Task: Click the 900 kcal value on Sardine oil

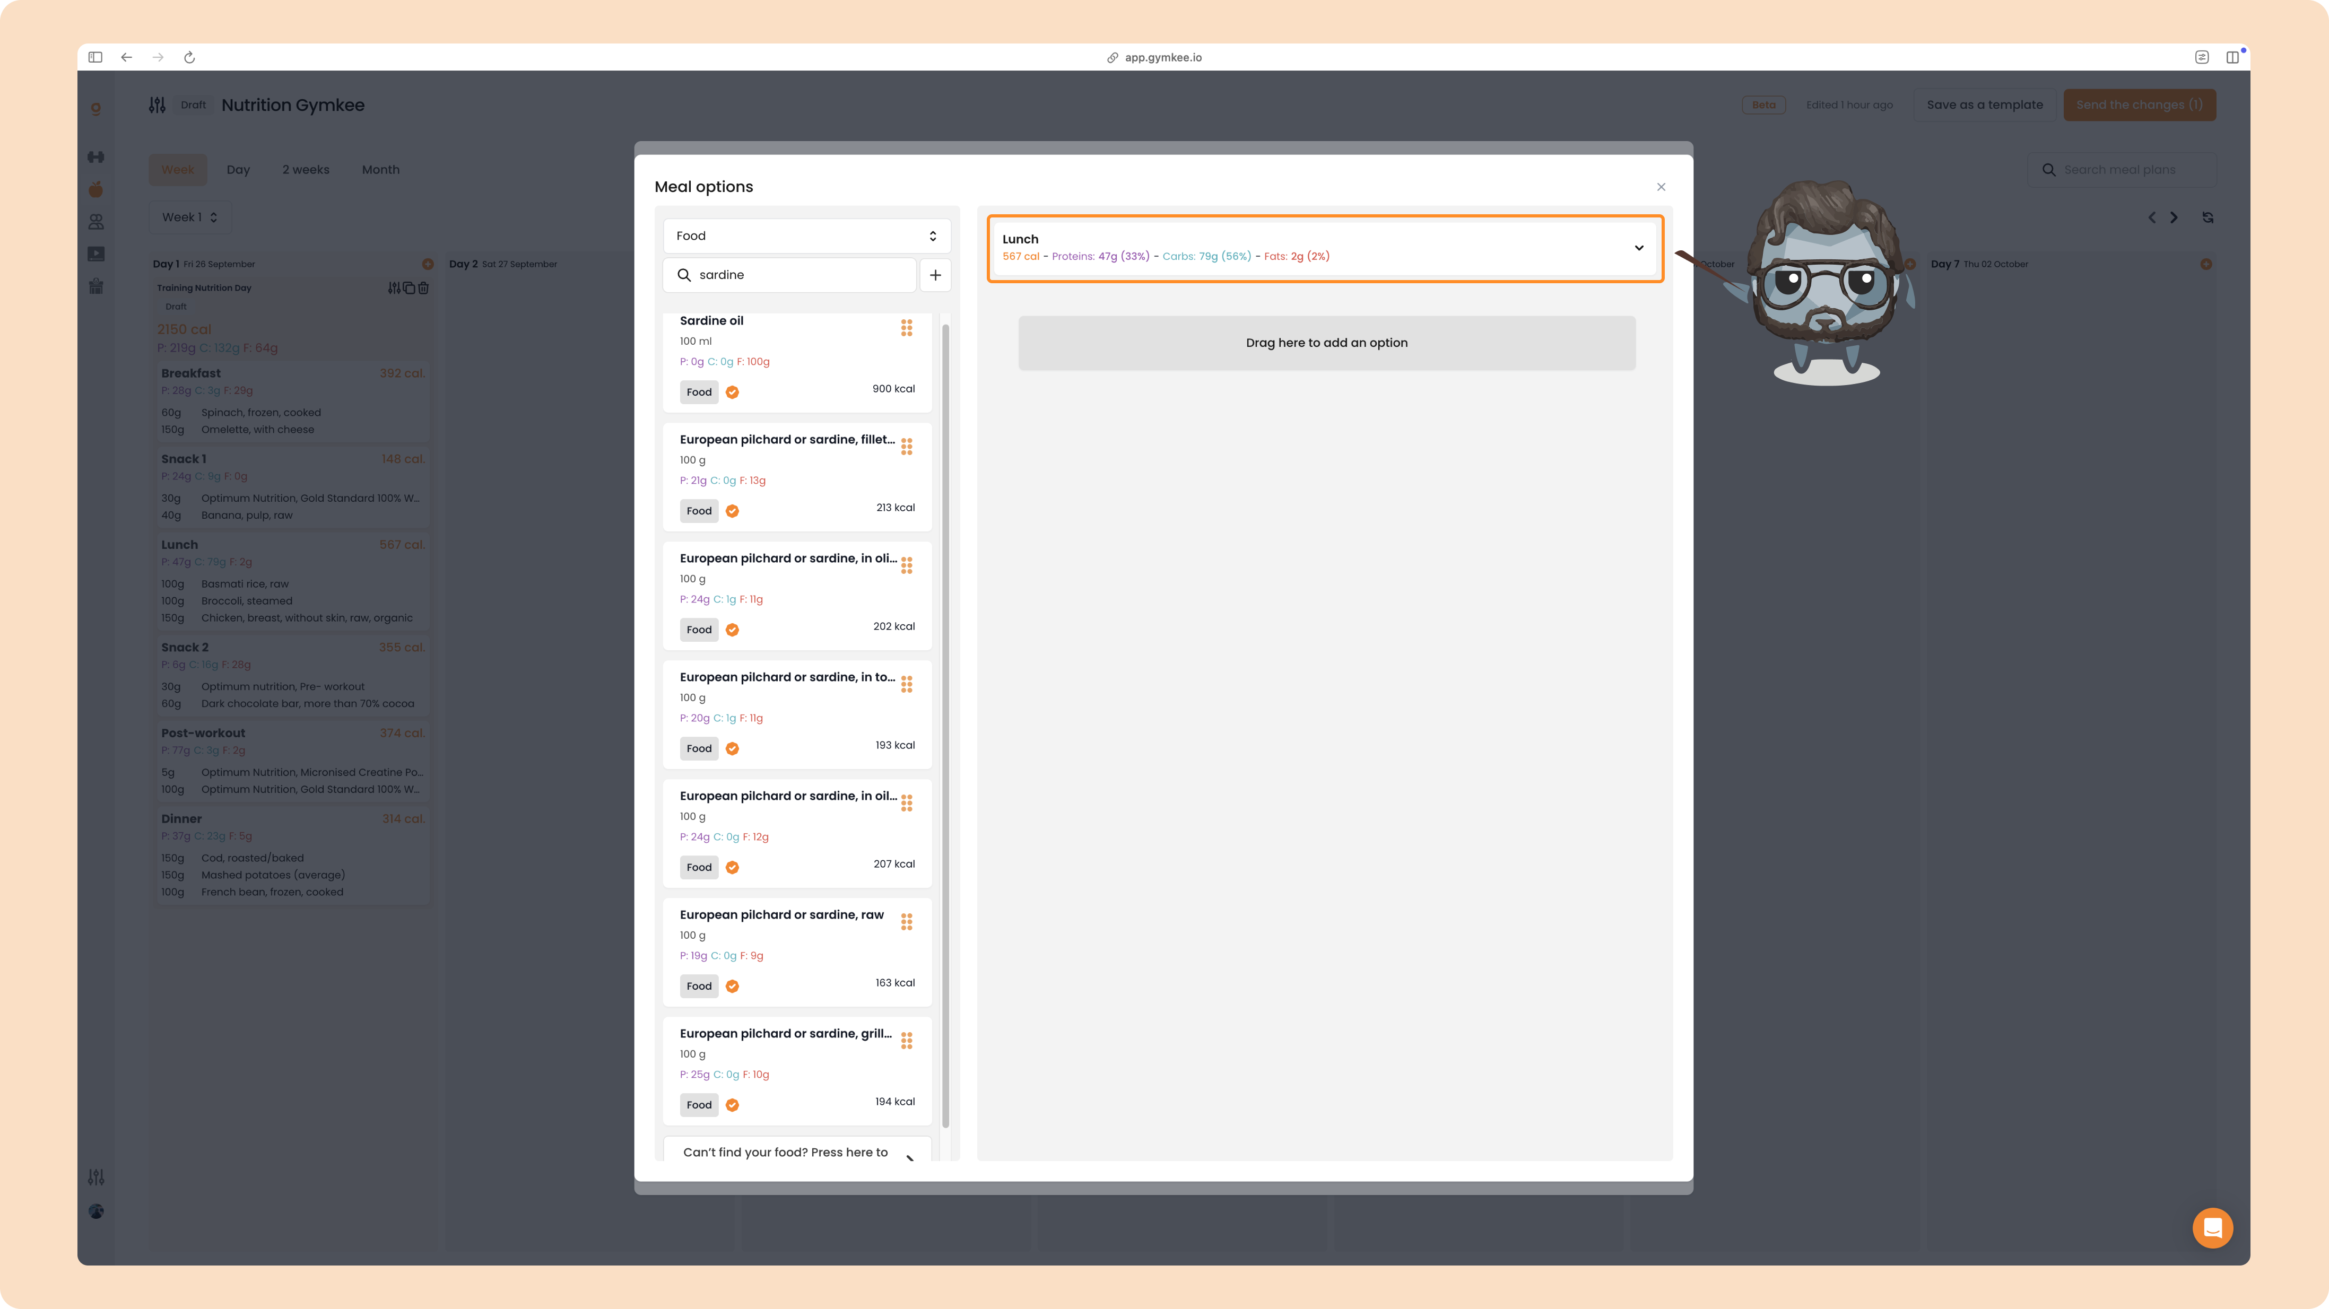Action: click(x=893, y=389)
